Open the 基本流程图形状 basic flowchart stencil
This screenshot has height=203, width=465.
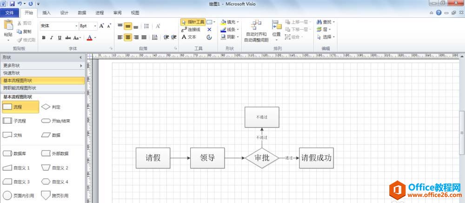tap(42, 80)
